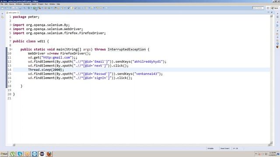Click on InterruptedException in the code
280x157 pixels.
click(x=126, y=49)
